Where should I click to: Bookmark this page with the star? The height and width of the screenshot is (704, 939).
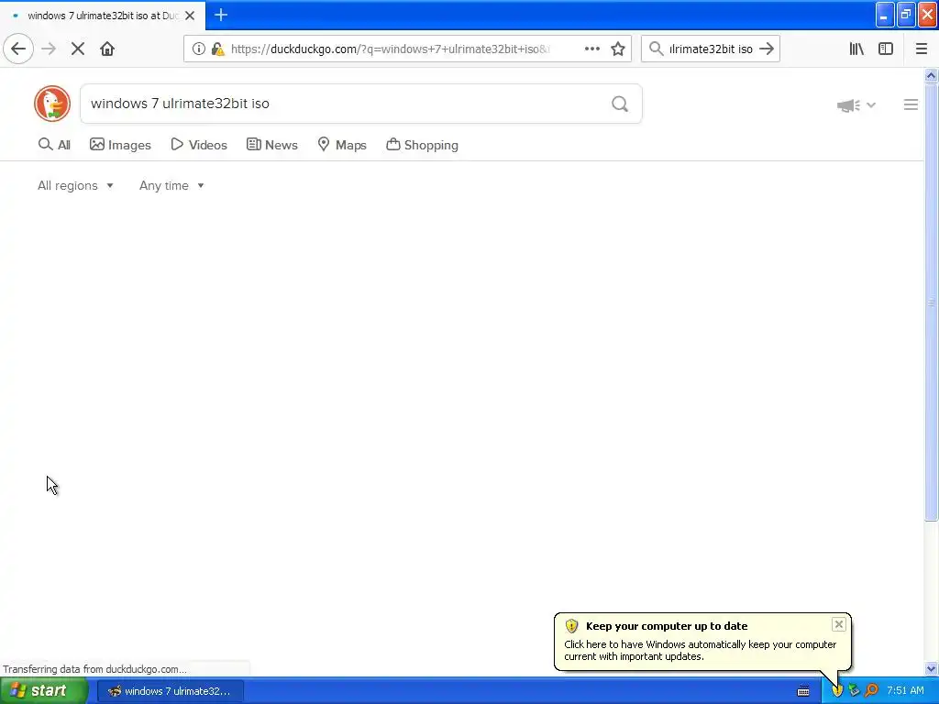coord(618,49)
